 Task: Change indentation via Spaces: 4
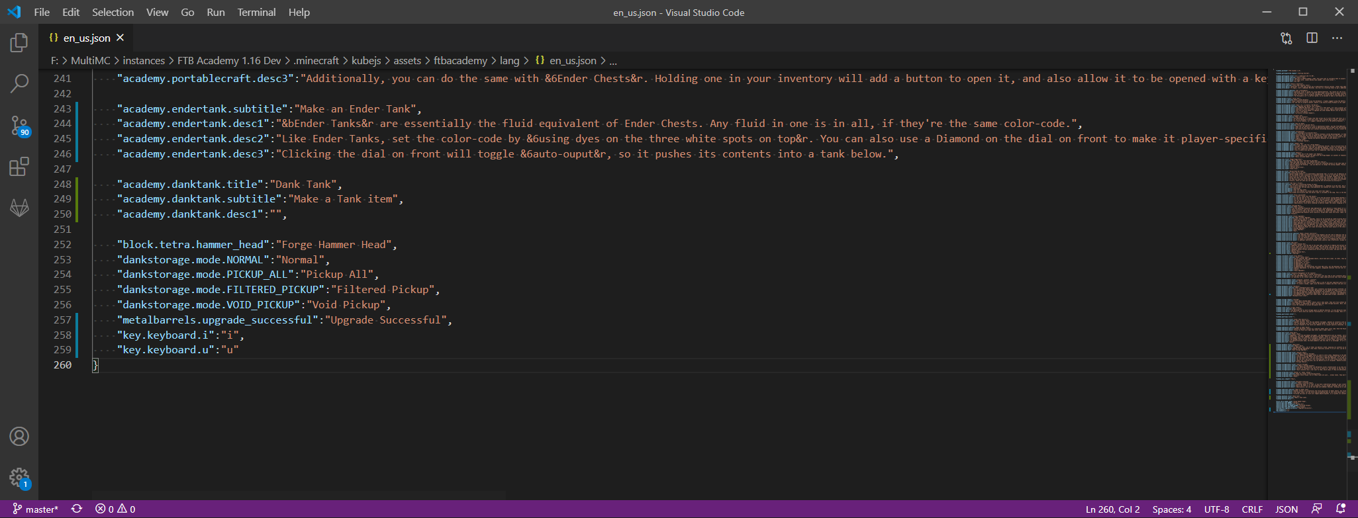click(x=1171, y=509)
